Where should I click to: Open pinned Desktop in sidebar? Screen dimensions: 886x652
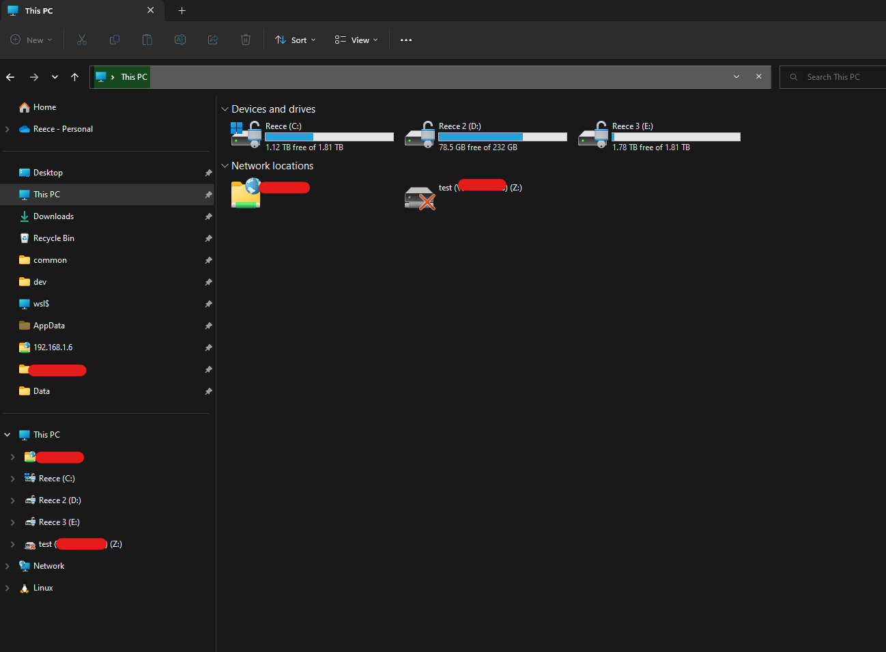pos(48,173)
